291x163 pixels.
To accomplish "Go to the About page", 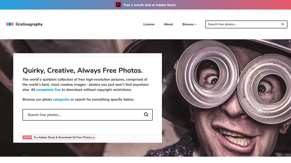I will [x=168, y=24].
